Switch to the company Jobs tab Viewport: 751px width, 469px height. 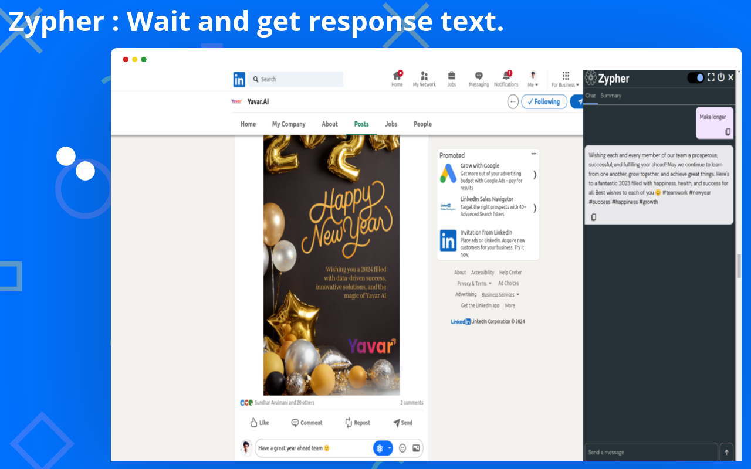pos(391,124)
